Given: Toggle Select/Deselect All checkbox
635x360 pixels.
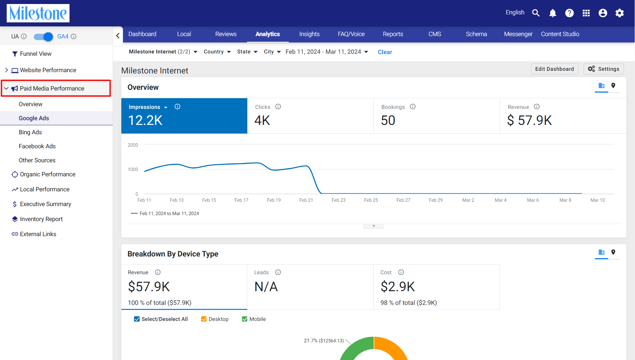Looking at the screenshot, I should [137, 319].
